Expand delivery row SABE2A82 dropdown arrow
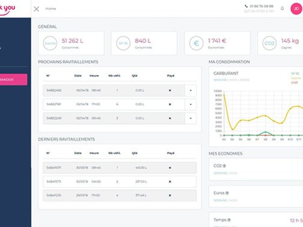The height and width of the screenshot is (227, 303). click(191, 90)
